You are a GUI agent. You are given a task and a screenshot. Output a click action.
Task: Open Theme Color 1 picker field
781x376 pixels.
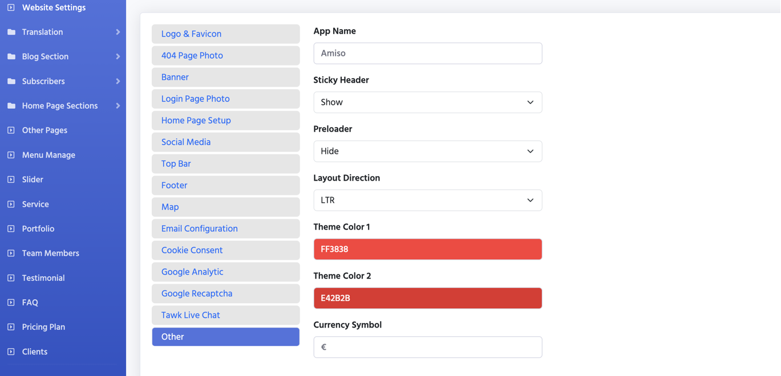[x=427, y=250]
